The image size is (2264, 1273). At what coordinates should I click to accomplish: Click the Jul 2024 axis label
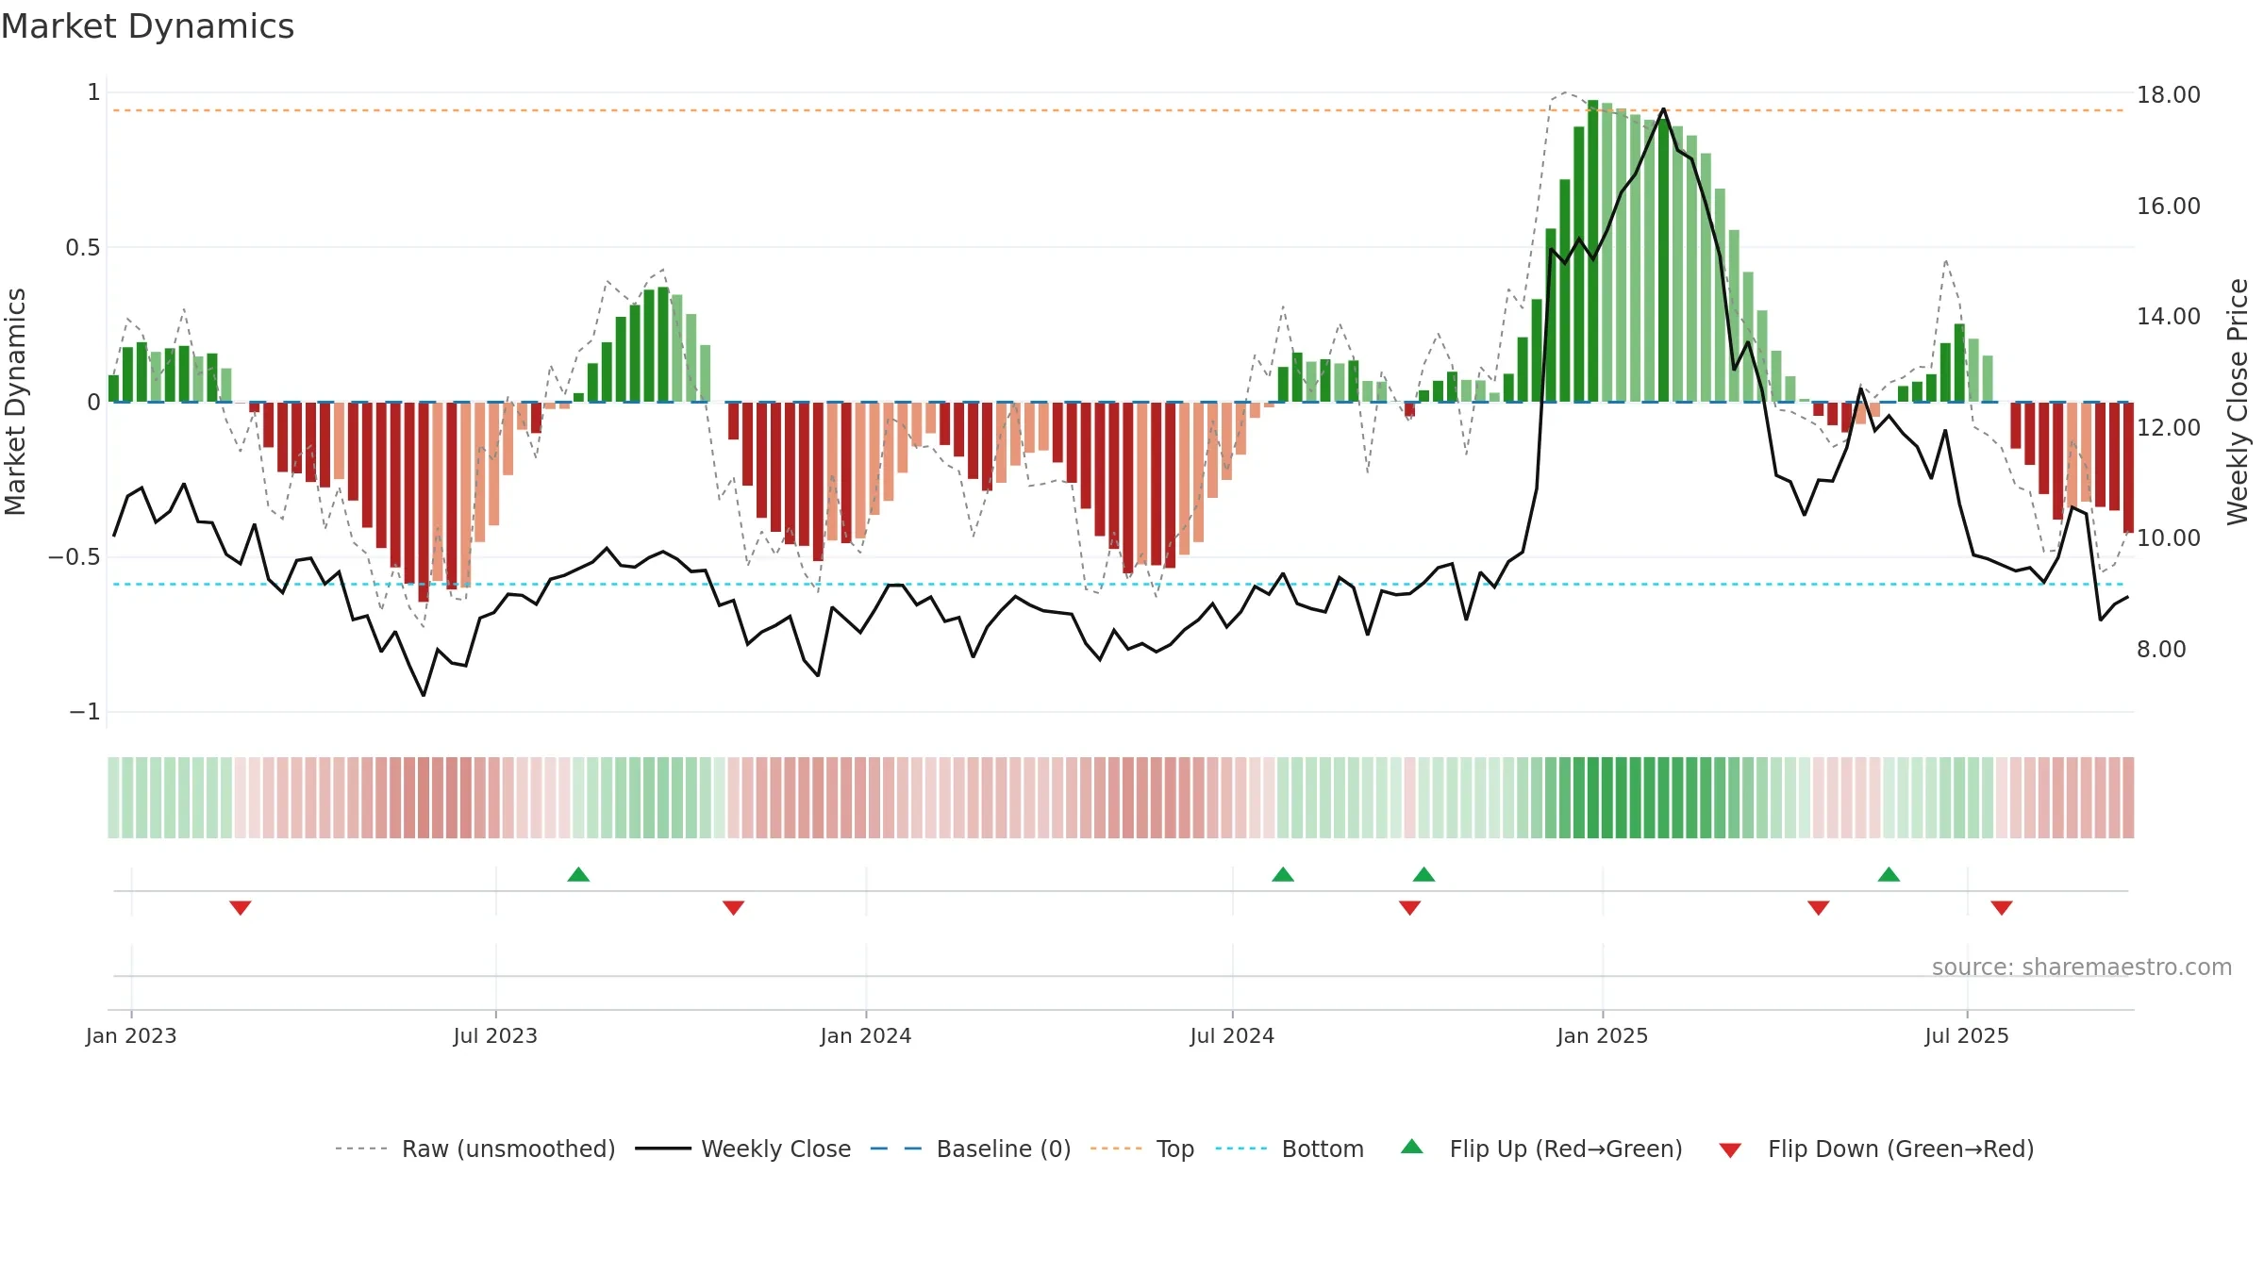pyautogui.click(x=1232, y=1035)
